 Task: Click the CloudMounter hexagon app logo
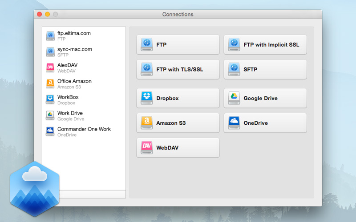(35, 189)
